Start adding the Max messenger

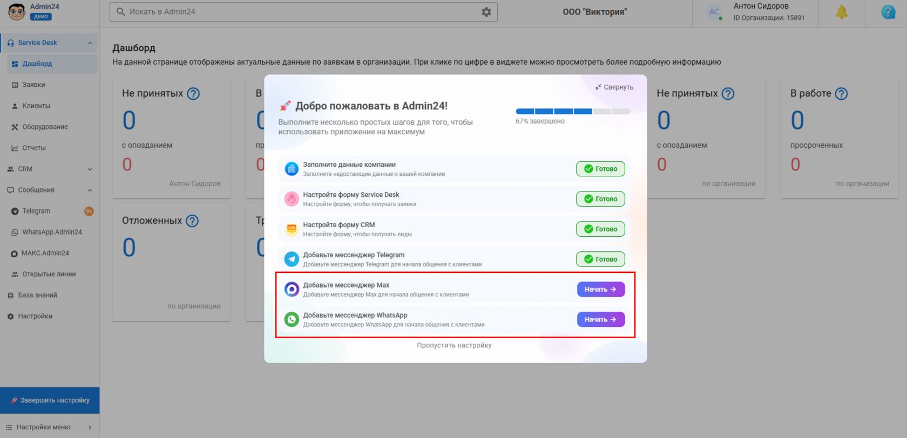[x=601, y=290]
